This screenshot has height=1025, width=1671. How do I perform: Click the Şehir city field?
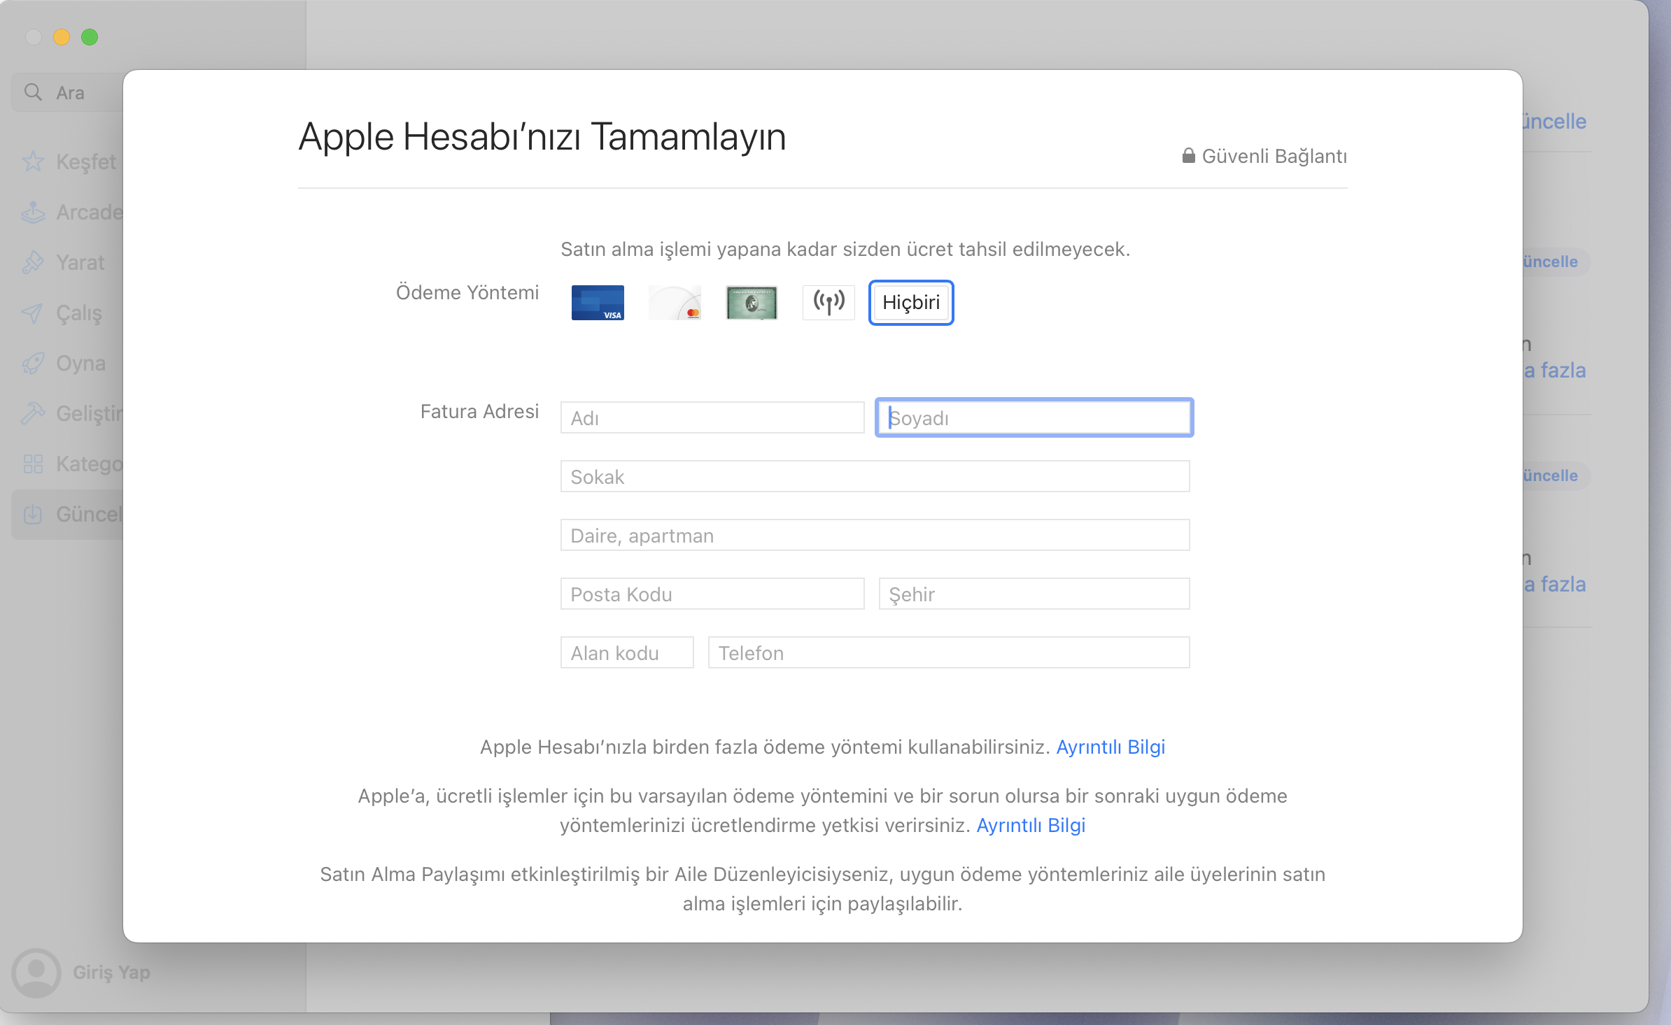1034,594
